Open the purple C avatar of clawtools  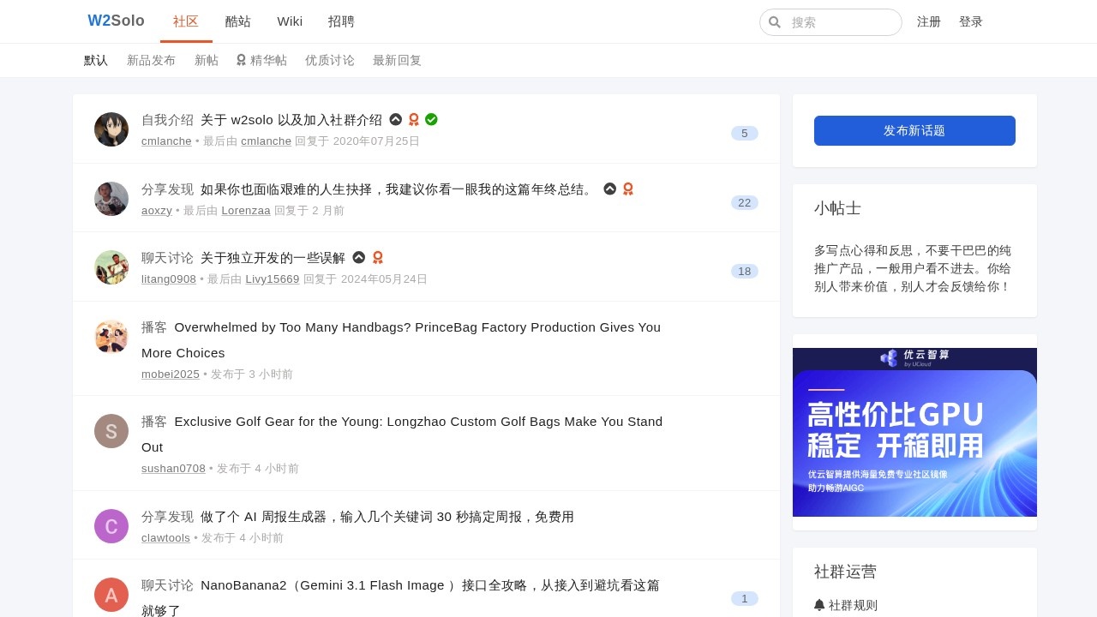[111, 526]
